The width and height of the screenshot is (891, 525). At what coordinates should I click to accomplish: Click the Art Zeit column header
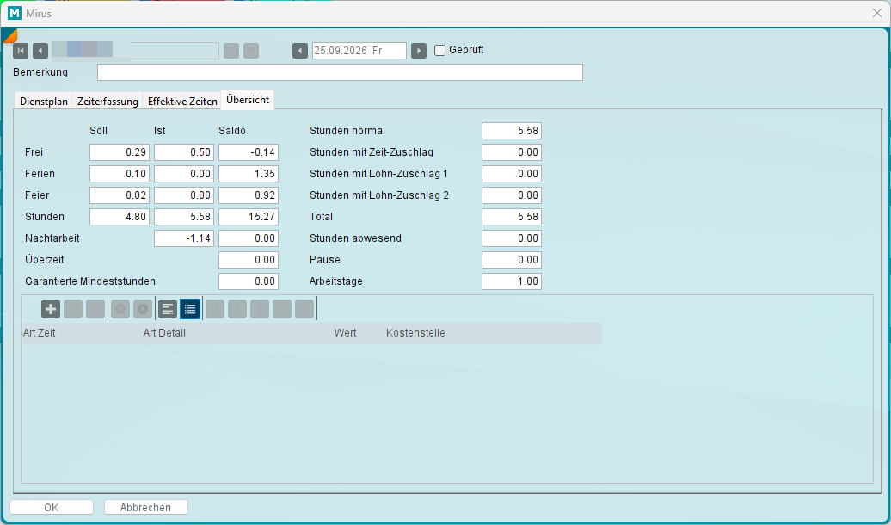40,333
